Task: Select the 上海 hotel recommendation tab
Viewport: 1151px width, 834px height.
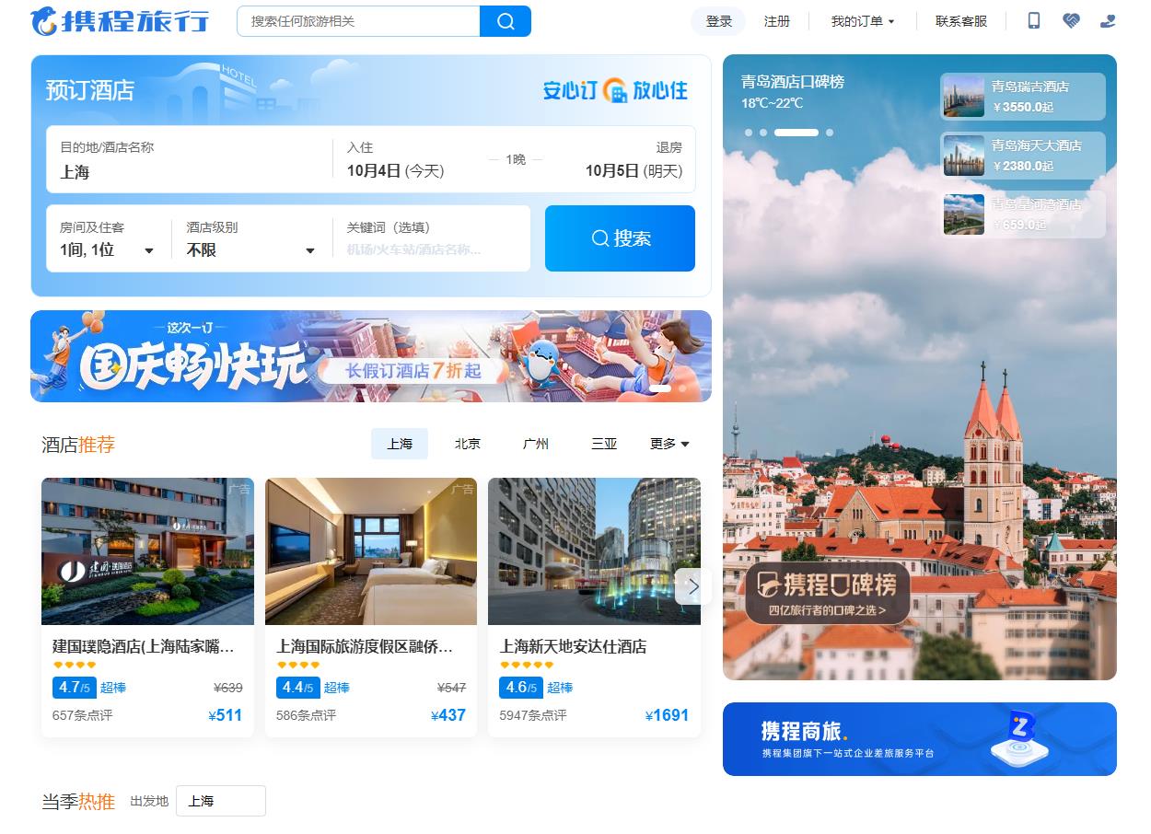Action: [400, 444]
